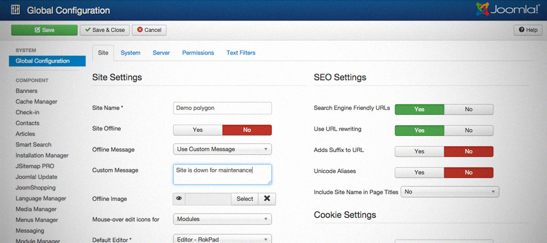Click the Custom Message text area
The height and width of the screenshot is (243, 547).
tap(222, 174)
